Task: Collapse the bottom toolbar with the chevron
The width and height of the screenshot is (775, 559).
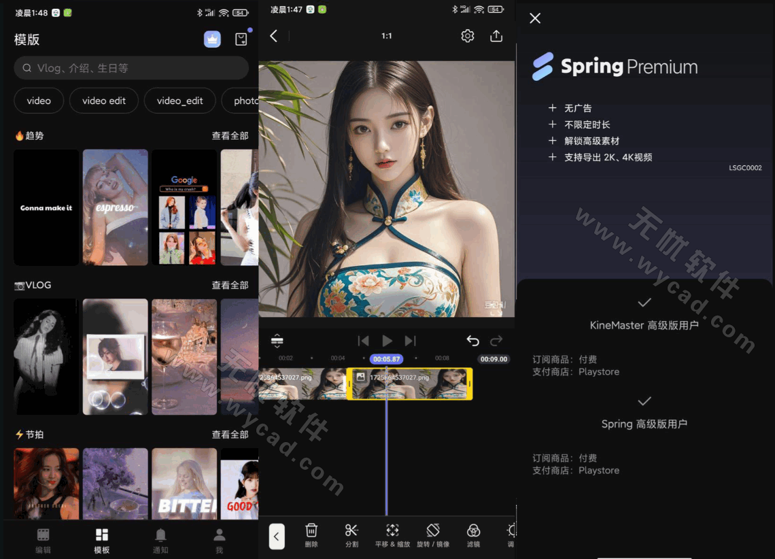Action: 277,536
